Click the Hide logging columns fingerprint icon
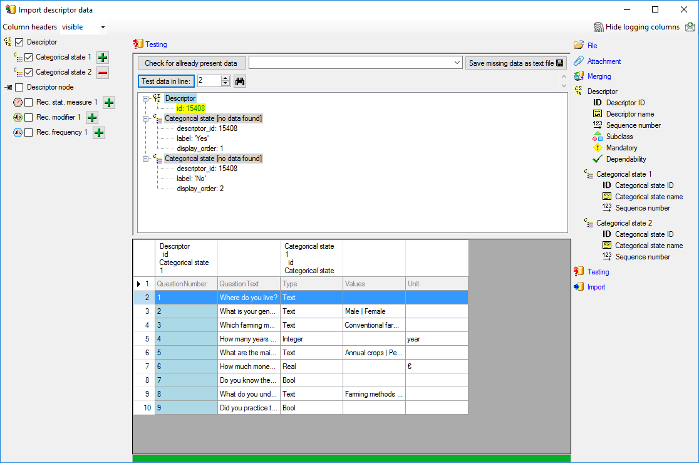 point(598,28)
